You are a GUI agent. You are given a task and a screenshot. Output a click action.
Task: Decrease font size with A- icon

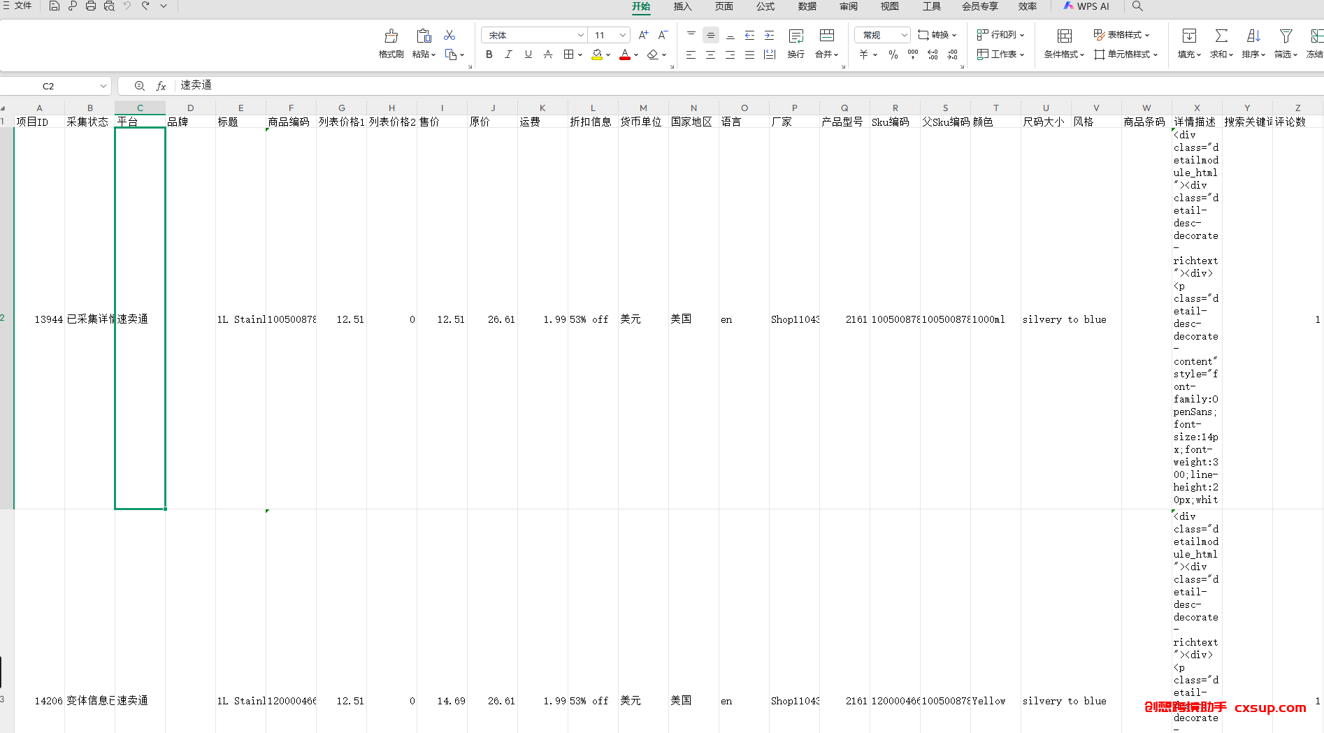point(663,35)
